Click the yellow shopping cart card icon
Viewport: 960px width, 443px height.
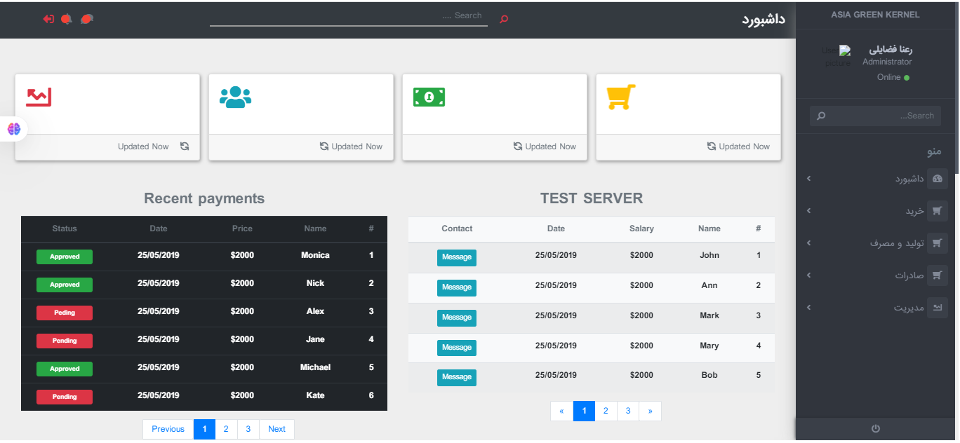click(620, 97)
